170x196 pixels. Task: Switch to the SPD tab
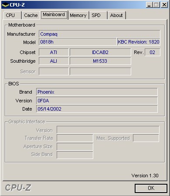98,15
